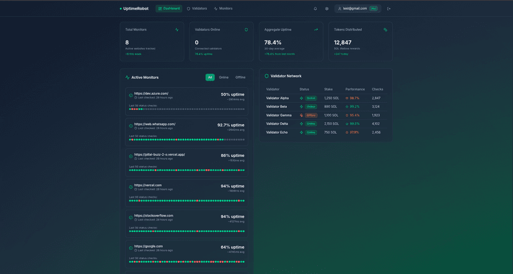
Task: Click the check icon beside dev.azure.com
Action: [x=131, y=95]
